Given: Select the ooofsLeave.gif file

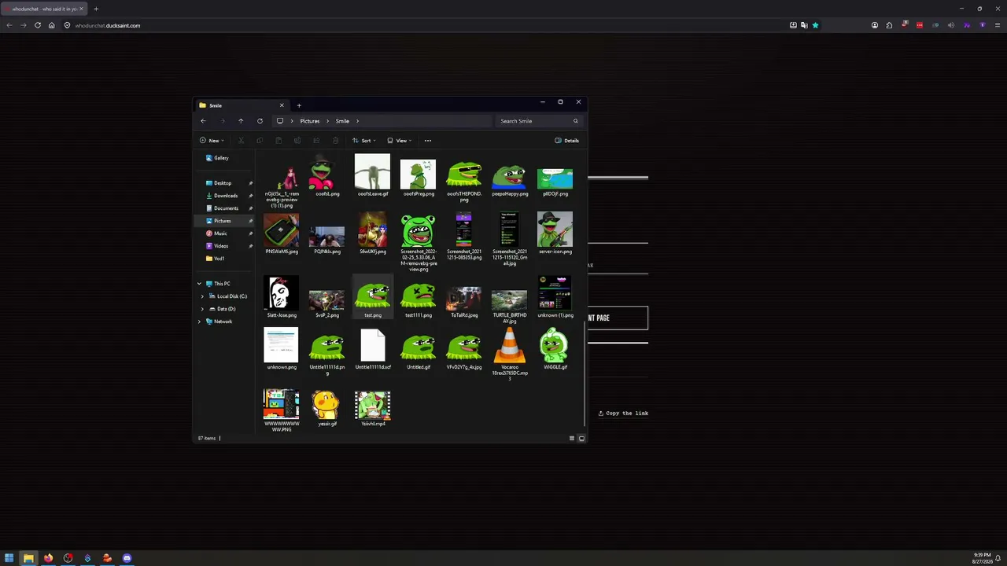Looking at the screenshot, I should pos(373,176).
